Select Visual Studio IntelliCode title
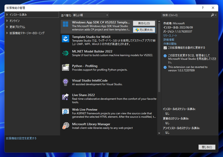The width and height of the screenshot is (223, 157). point(90,80)
